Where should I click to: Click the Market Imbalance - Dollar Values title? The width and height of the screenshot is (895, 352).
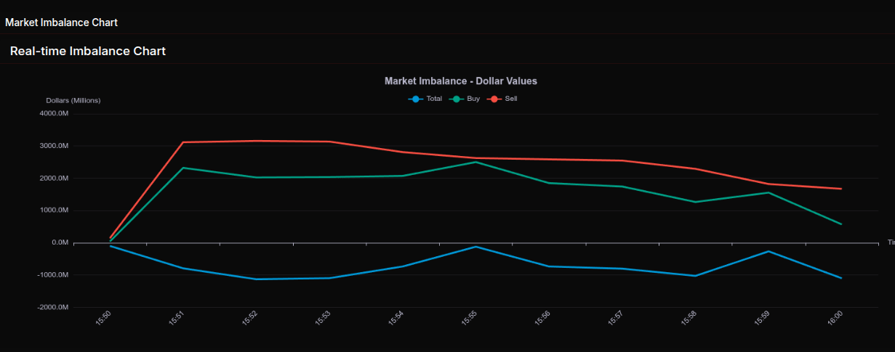460,81
